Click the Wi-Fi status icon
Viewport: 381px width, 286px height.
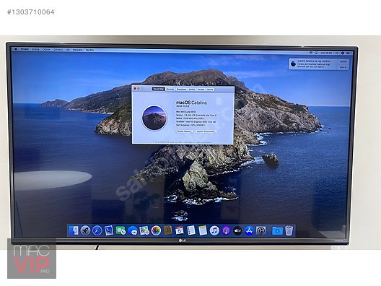[311, 53]
